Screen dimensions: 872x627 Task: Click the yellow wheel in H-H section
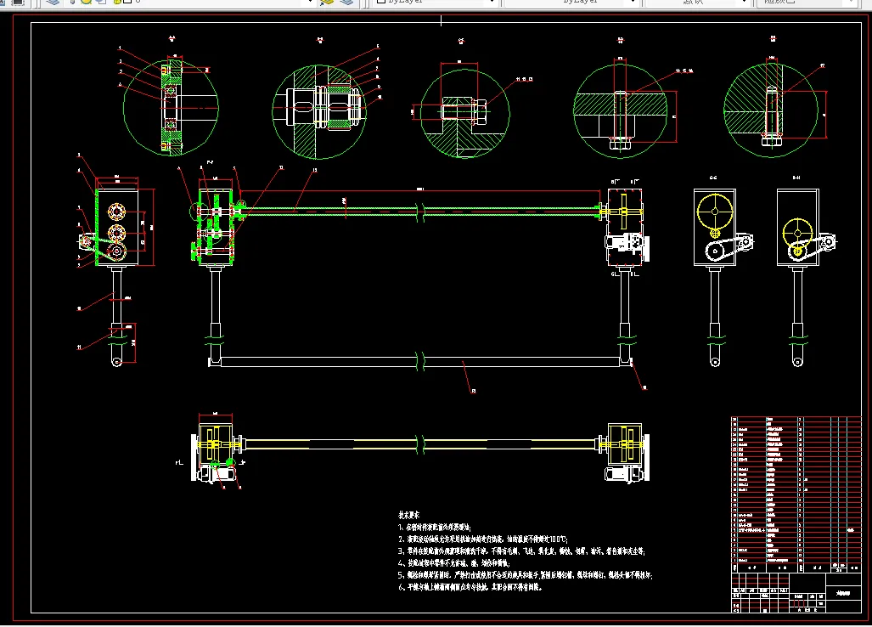[797, 233]
